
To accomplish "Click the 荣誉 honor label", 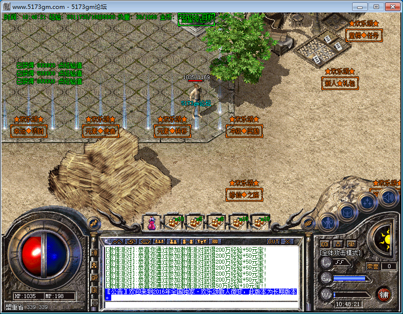I will coord(373,266).
